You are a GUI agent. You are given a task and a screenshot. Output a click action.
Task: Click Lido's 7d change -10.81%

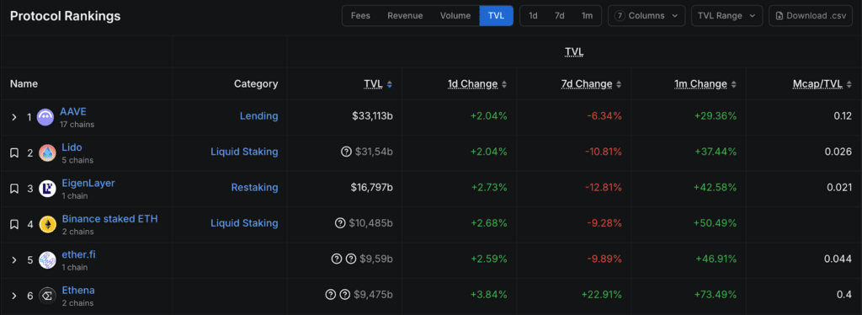(603, 152)
